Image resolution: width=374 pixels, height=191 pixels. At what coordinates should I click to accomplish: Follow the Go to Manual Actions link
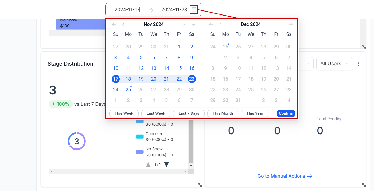tap(285, 176)
